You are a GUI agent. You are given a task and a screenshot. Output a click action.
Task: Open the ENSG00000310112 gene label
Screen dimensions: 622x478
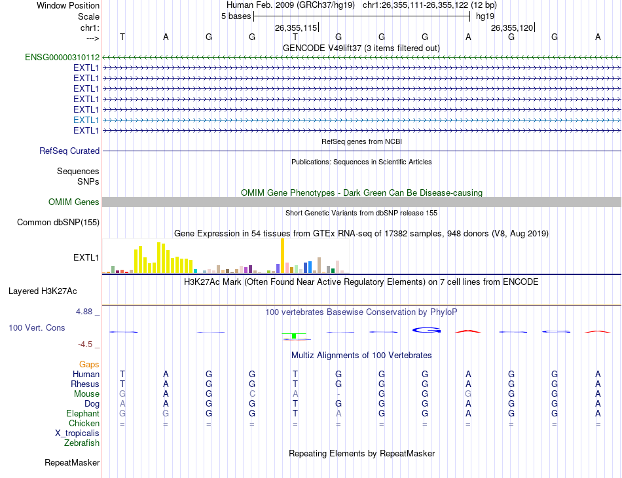(x=62, y=57)
